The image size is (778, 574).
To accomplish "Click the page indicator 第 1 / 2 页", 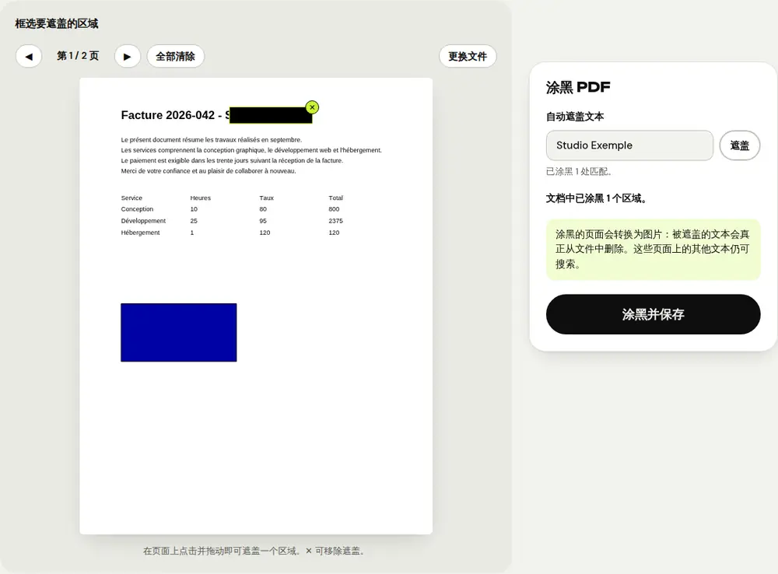I will point(78,55).
